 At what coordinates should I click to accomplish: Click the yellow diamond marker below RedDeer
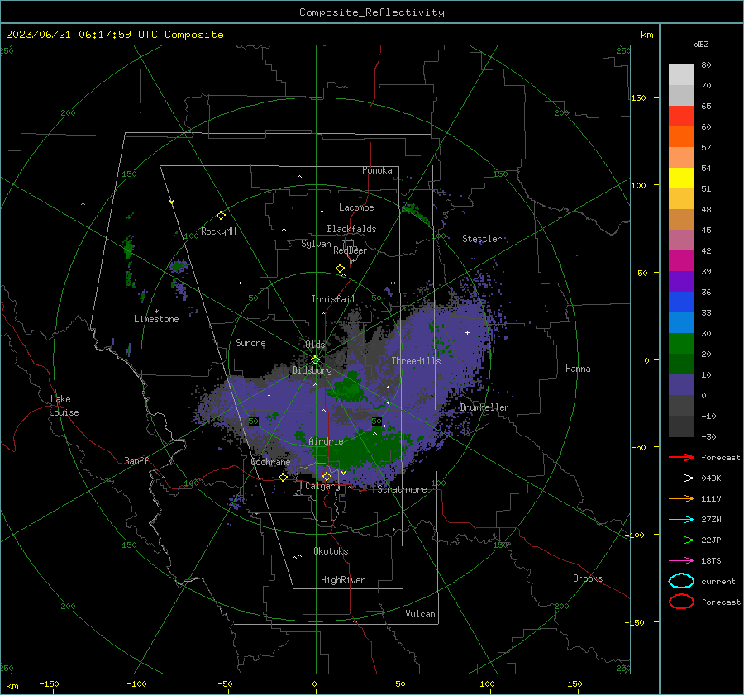[x=341, y=269]
